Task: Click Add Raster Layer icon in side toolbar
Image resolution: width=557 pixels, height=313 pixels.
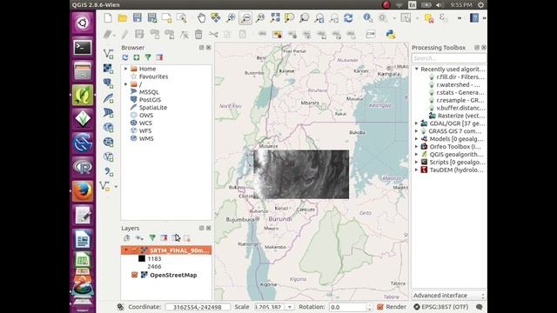Action: click(x=108, y=69)
